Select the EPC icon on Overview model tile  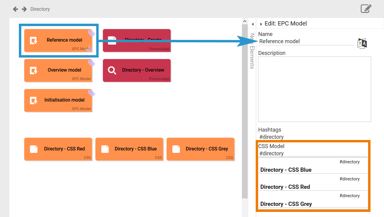tap(33, 70)
